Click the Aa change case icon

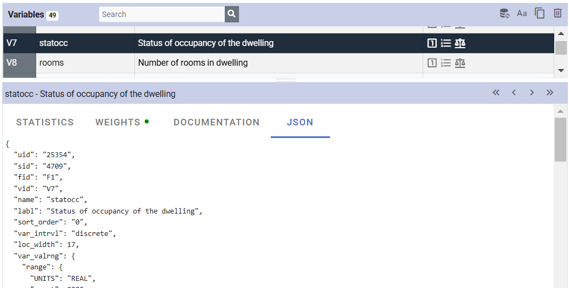[x=522, y=14]
